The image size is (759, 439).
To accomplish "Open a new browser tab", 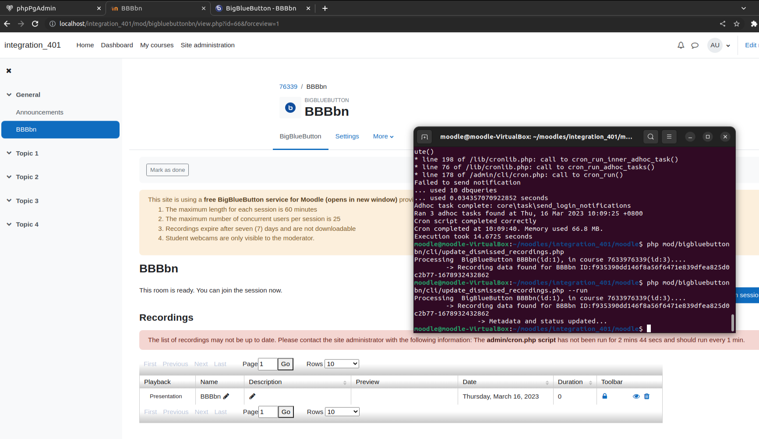I will pyautogui.click(x=325, y=8).
